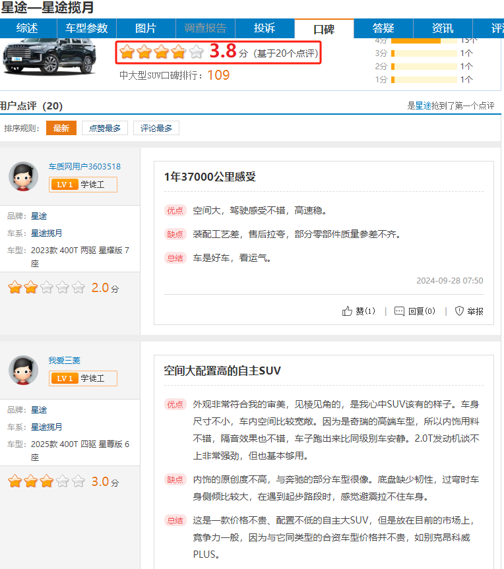Screen dimensions: 504x569
Task: Click 缺点 tag in second review
Action: pyautogui.click(x=175, y=479)
